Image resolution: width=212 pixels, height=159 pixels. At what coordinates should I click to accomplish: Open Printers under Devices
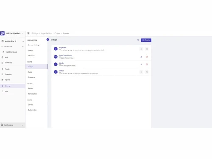(x=31, y=88)
